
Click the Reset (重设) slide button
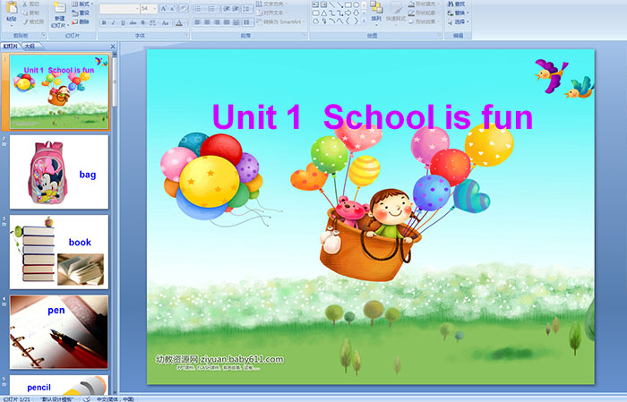81,13
